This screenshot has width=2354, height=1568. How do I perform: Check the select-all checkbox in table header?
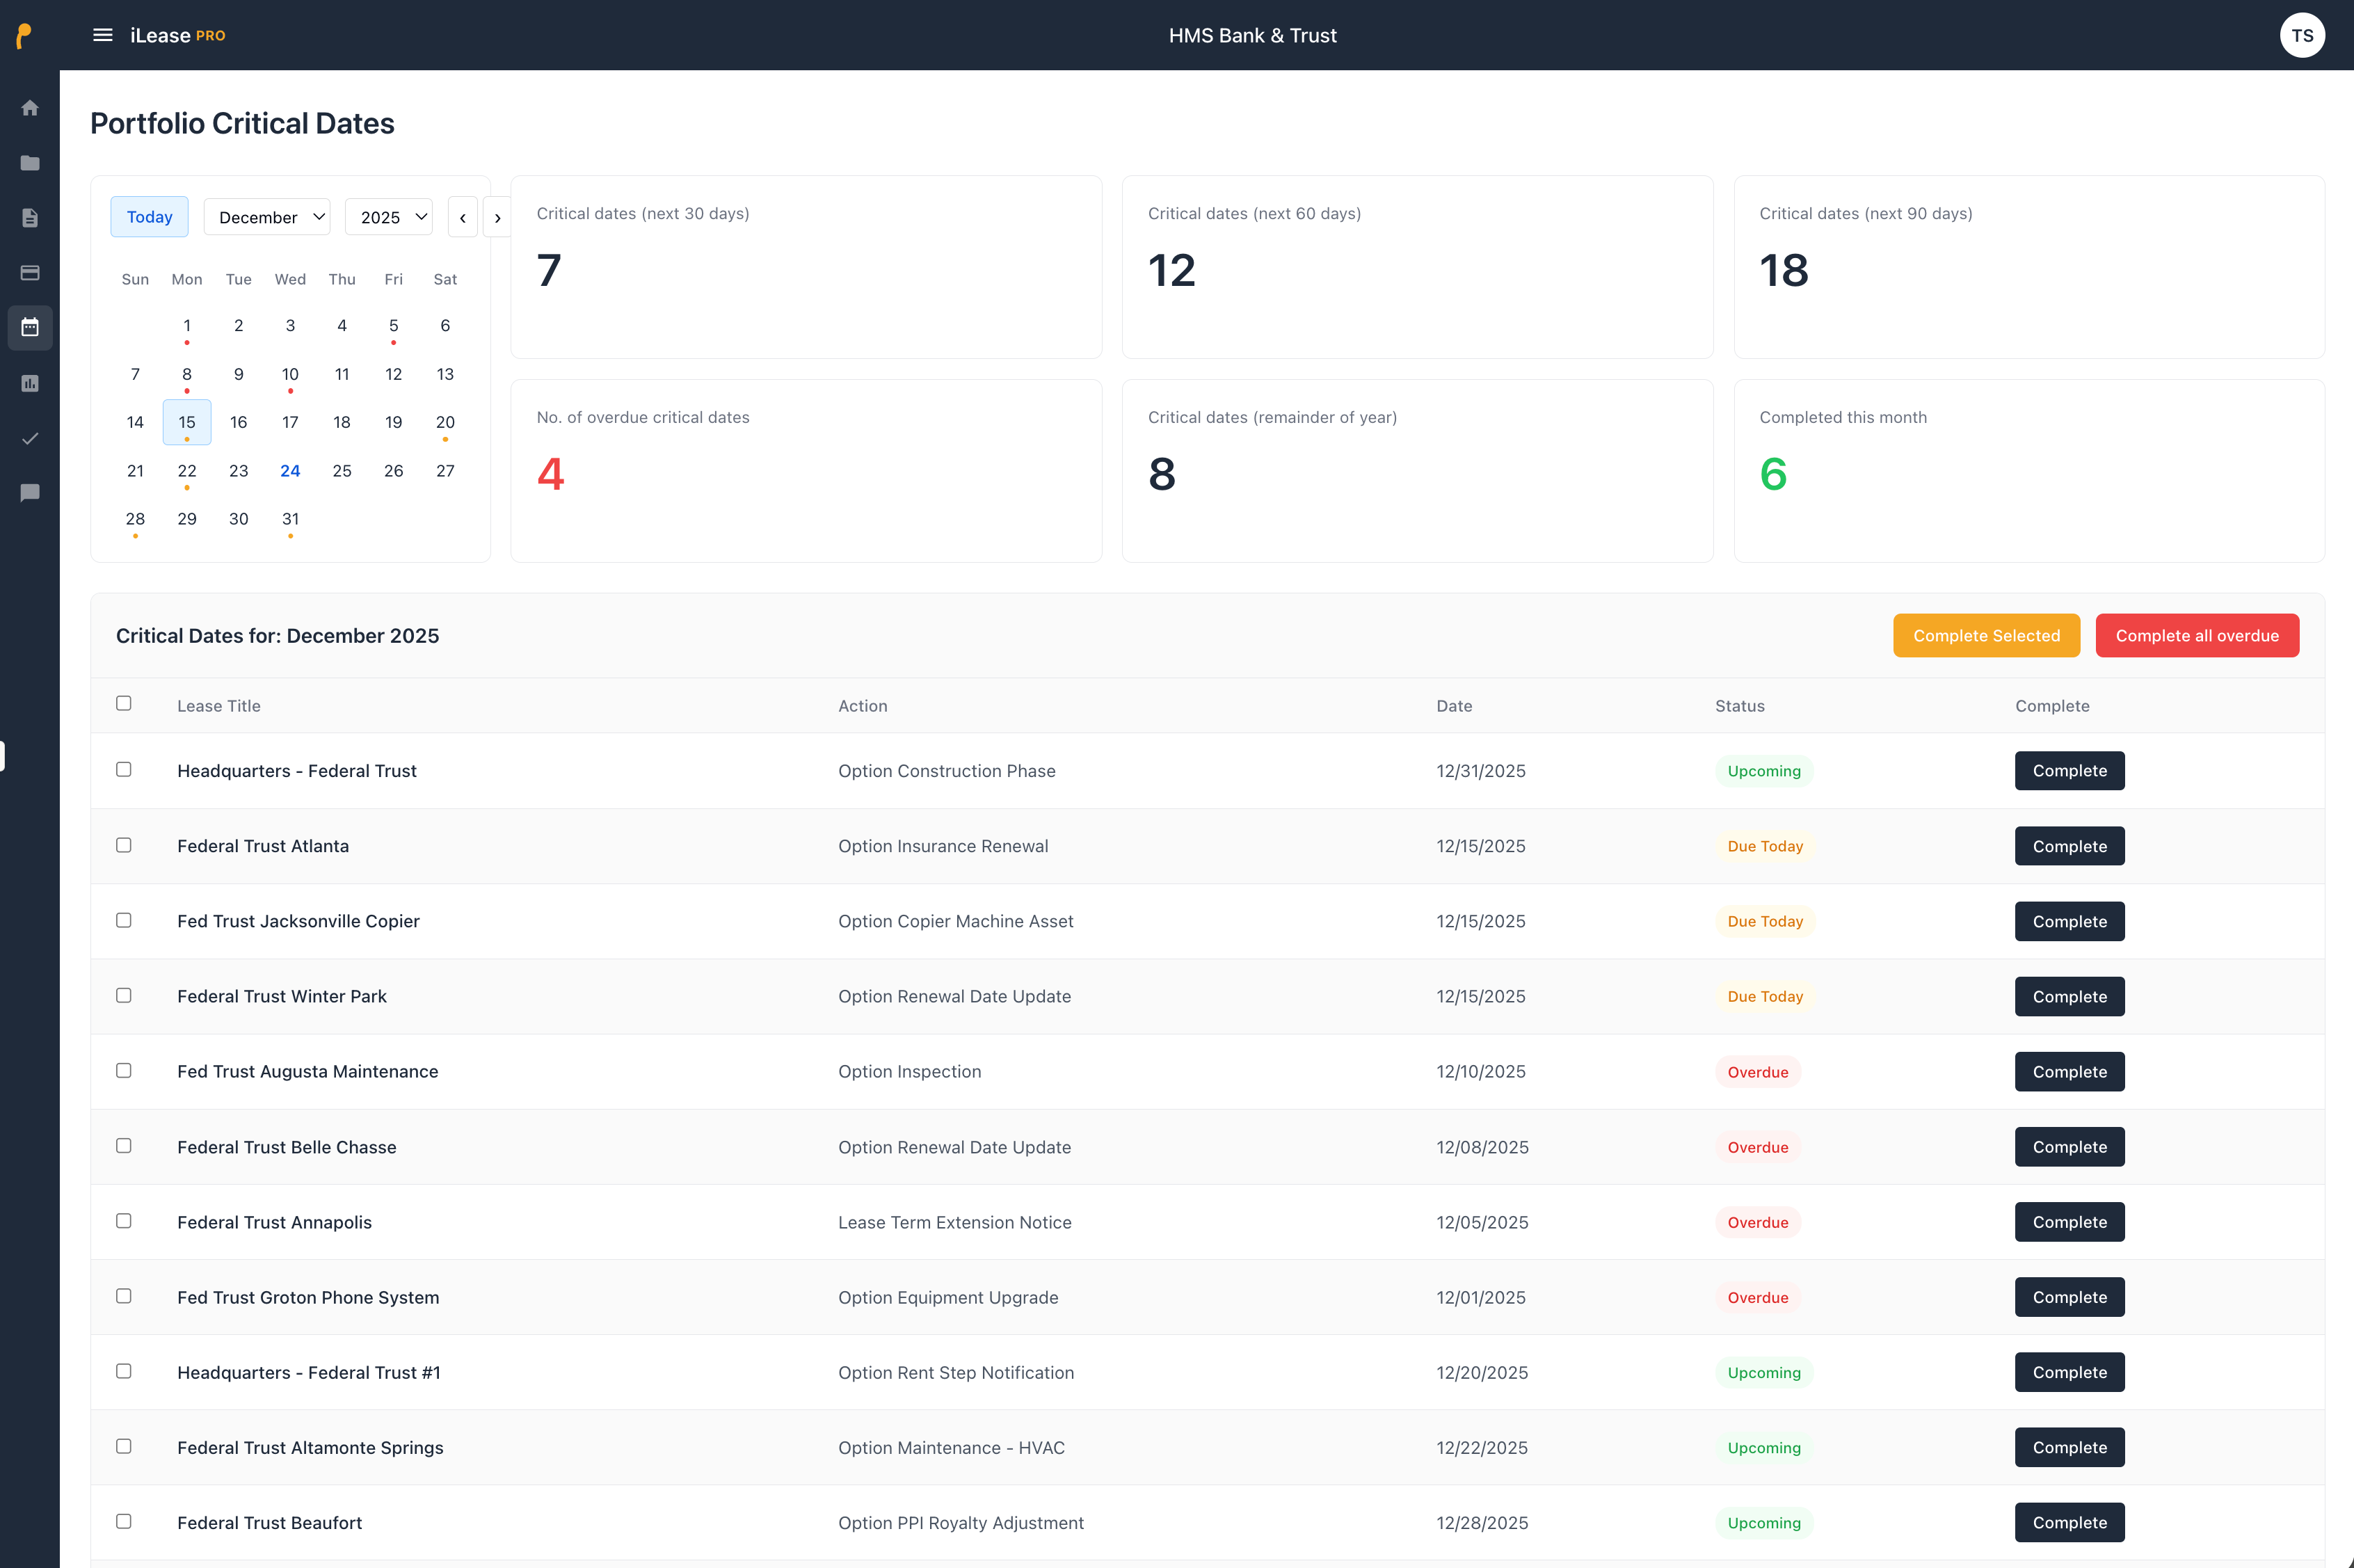click(124, 704)
